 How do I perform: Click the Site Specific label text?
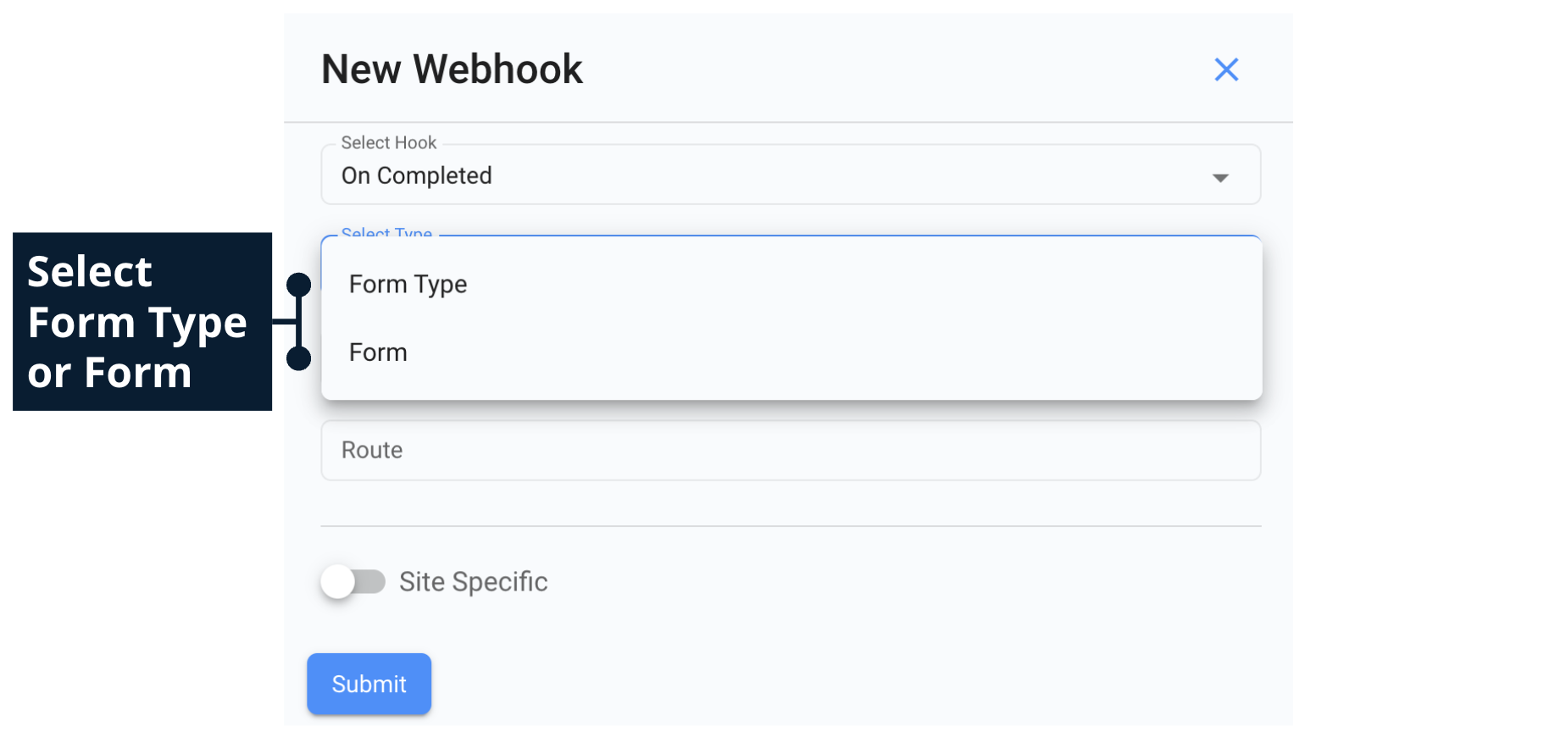pos(473,582)
